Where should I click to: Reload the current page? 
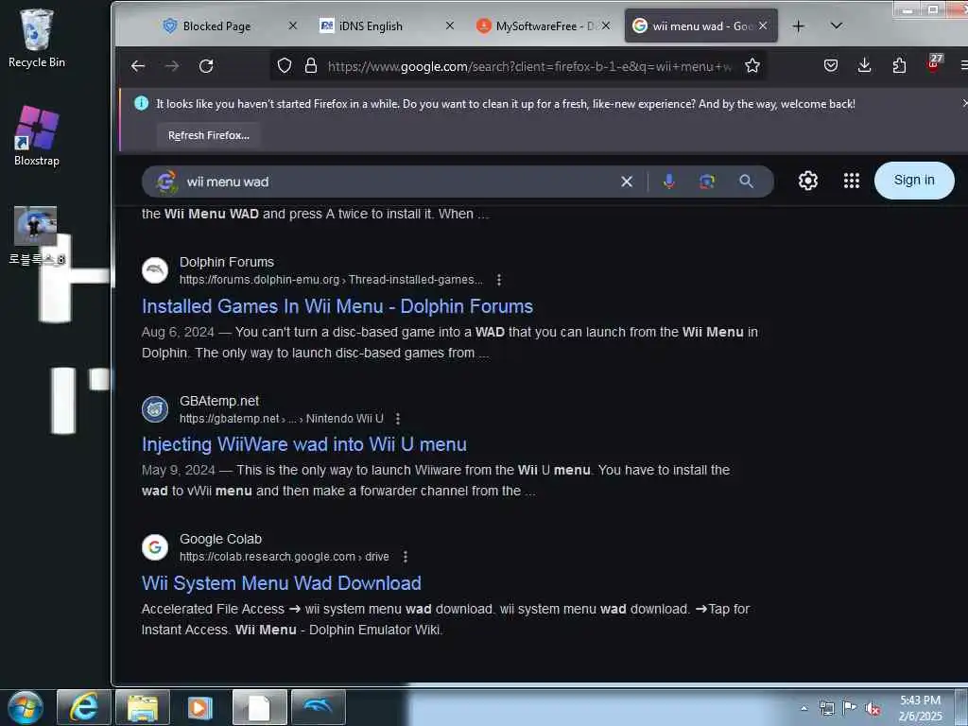click(x=206, y=66)
